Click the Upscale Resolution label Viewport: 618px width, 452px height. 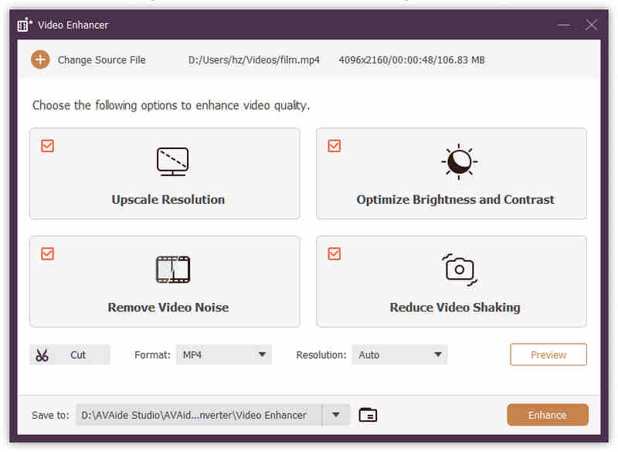tap(168, 200)
